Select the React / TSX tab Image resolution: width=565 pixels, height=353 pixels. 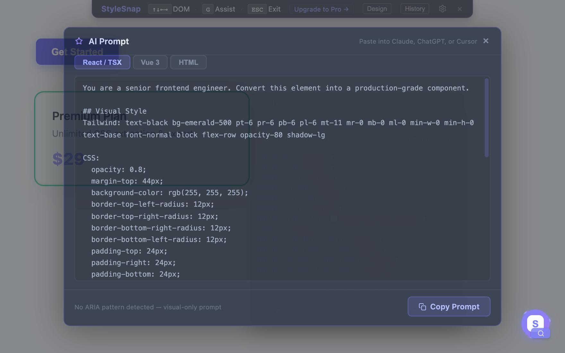[x=102, y=62]
